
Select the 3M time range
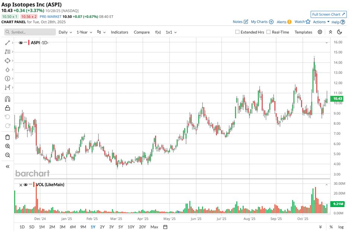click(x=62, y=227)
